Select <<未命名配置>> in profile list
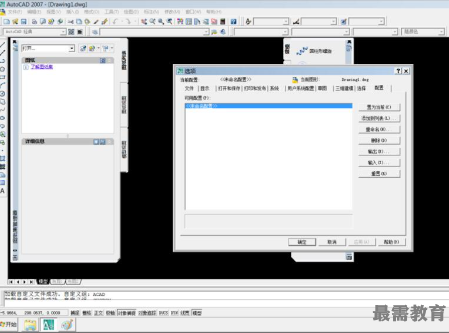The height and width of the screenshot is (333, 449). point(268,106)
